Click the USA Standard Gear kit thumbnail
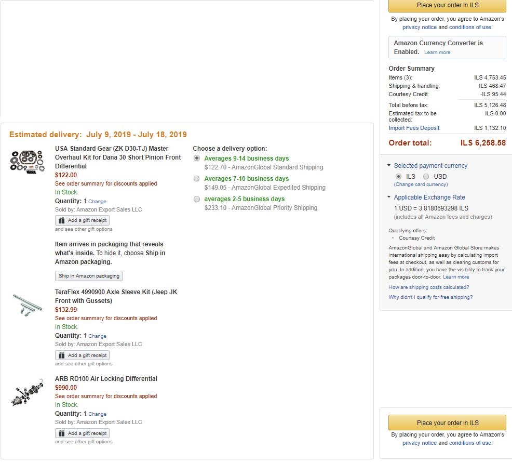512x462 pixels. coord(27,161)
